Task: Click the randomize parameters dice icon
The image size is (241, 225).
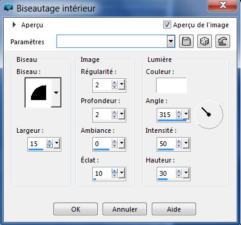Action: pyautogui.click(x=205, y=41)
